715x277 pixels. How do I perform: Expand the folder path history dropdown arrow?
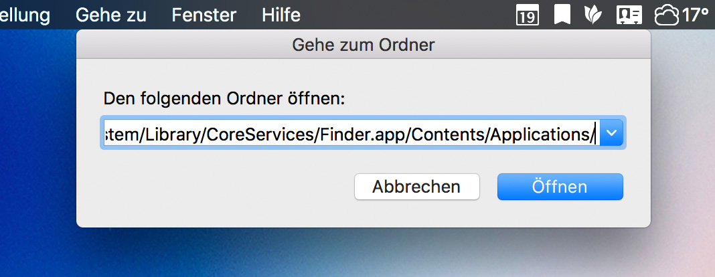point(610,134)
